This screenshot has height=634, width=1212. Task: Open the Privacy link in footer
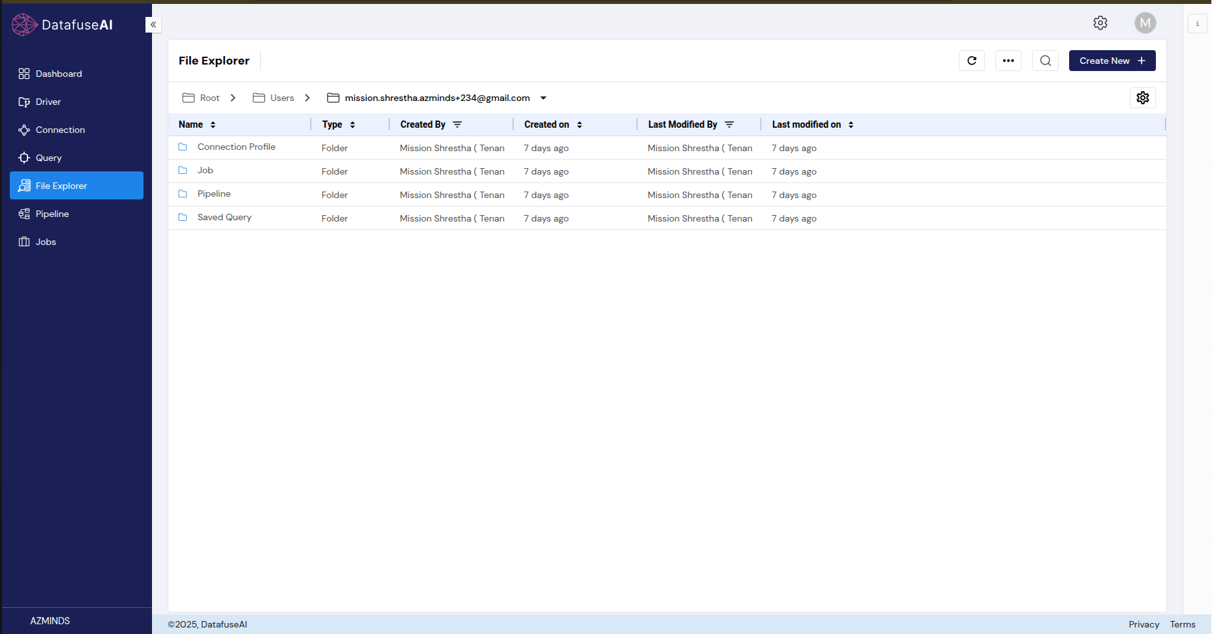click(x=1144, y=624)
